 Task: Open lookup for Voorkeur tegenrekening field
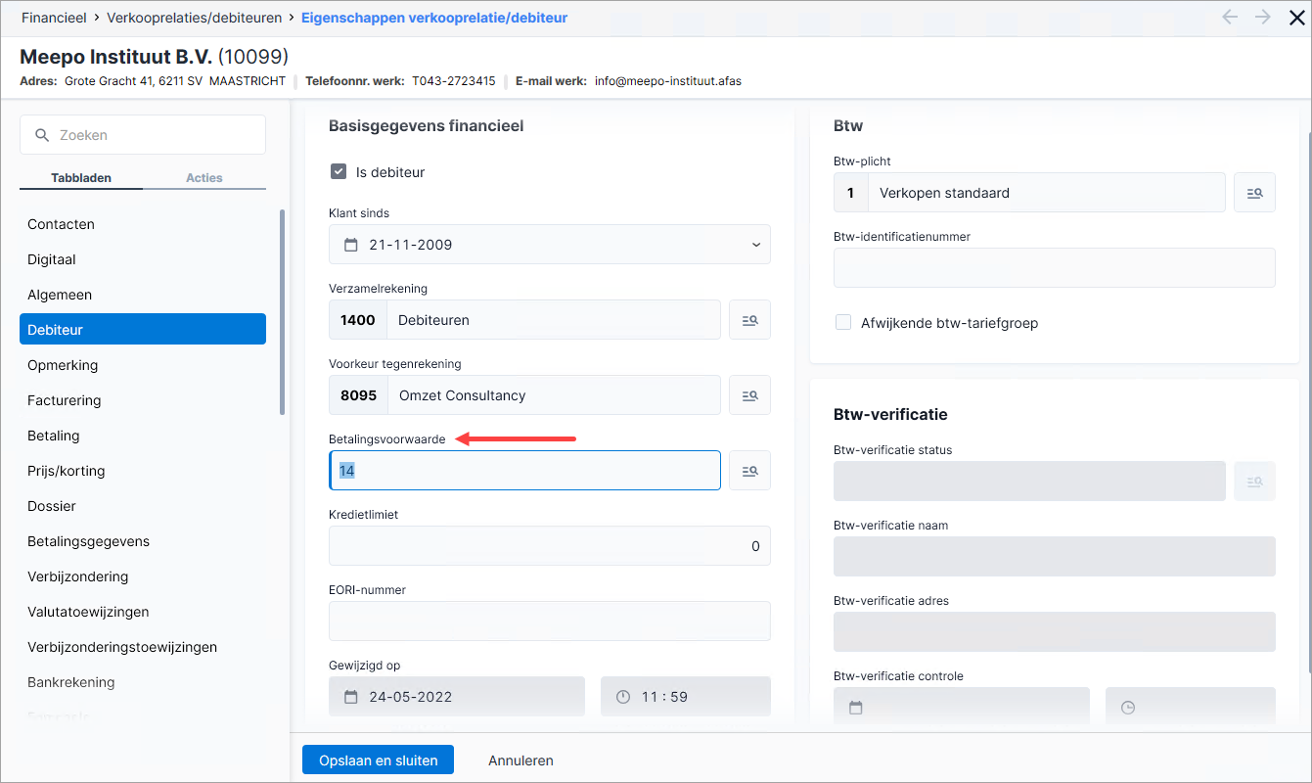pos(749,395)
